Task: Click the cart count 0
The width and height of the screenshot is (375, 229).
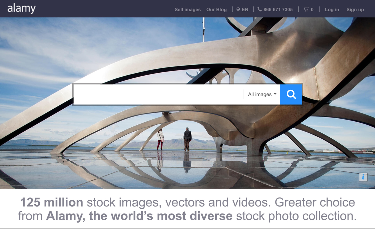Action: [312, 9]
